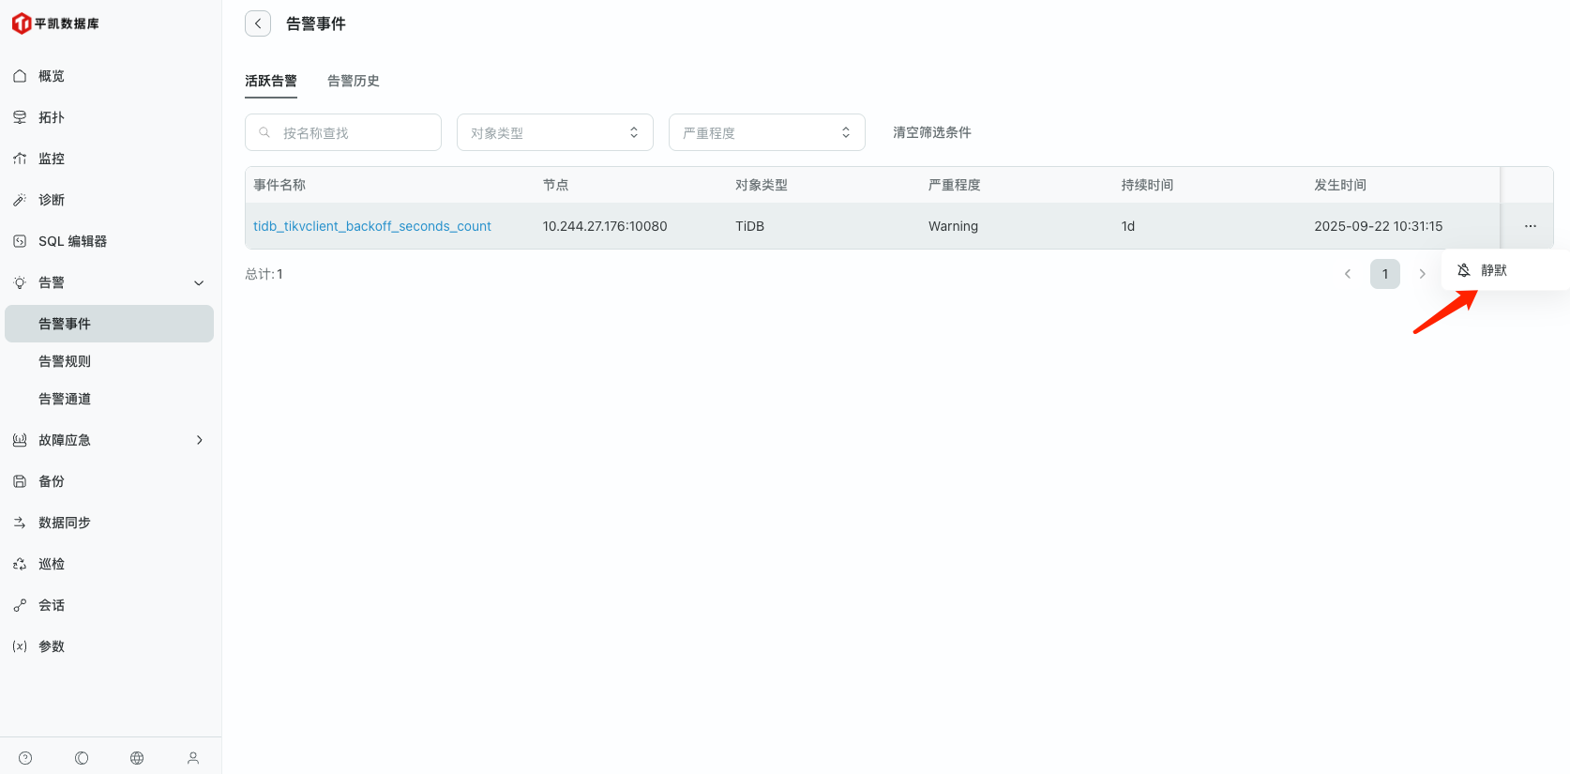Viewport: 1570px width, 774px height.
Task: Click 清空筛选条件 to clear filters
Action: (931, 132)
